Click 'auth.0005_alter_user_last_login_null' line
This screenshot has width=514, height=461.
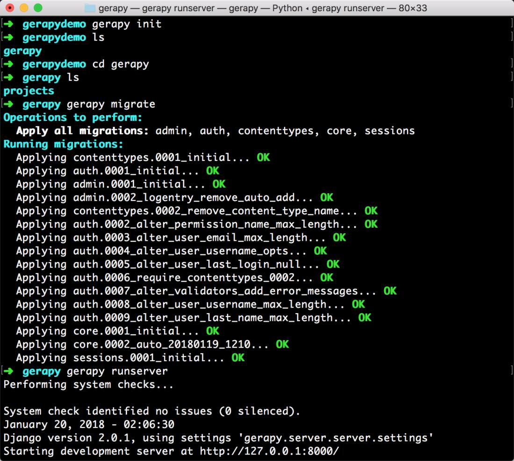(178, 264)
